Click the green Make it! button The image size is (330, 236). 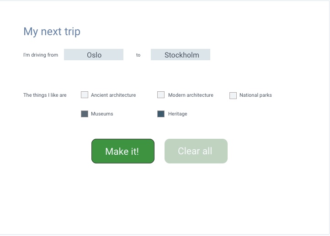pos(123,151)
